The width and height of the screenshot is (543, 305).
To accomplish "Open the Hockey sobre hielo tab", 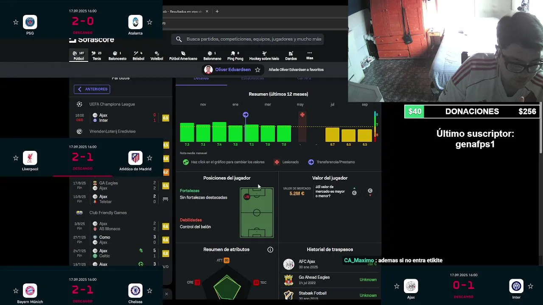I will point(264,56).
